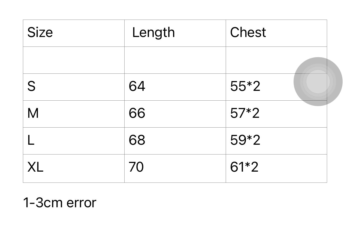This screenshot has height=238, width=350.
Task: Select the empty cell below "Size"
Action: point(74,60)
